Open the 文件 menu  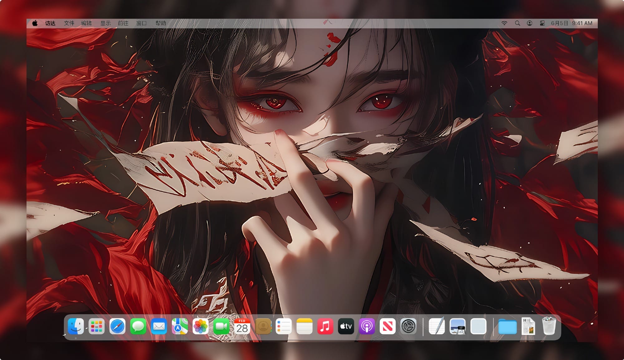click(69, 23)
